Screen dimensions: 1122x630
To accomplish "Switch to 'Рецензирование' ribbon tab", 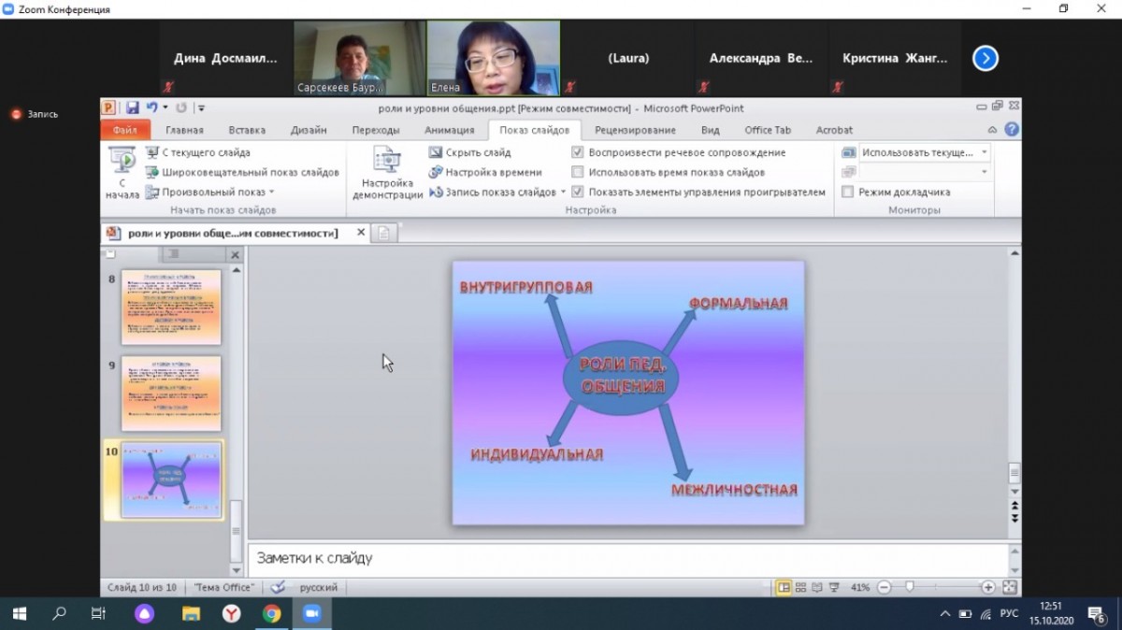I will [x=635, y=130].
